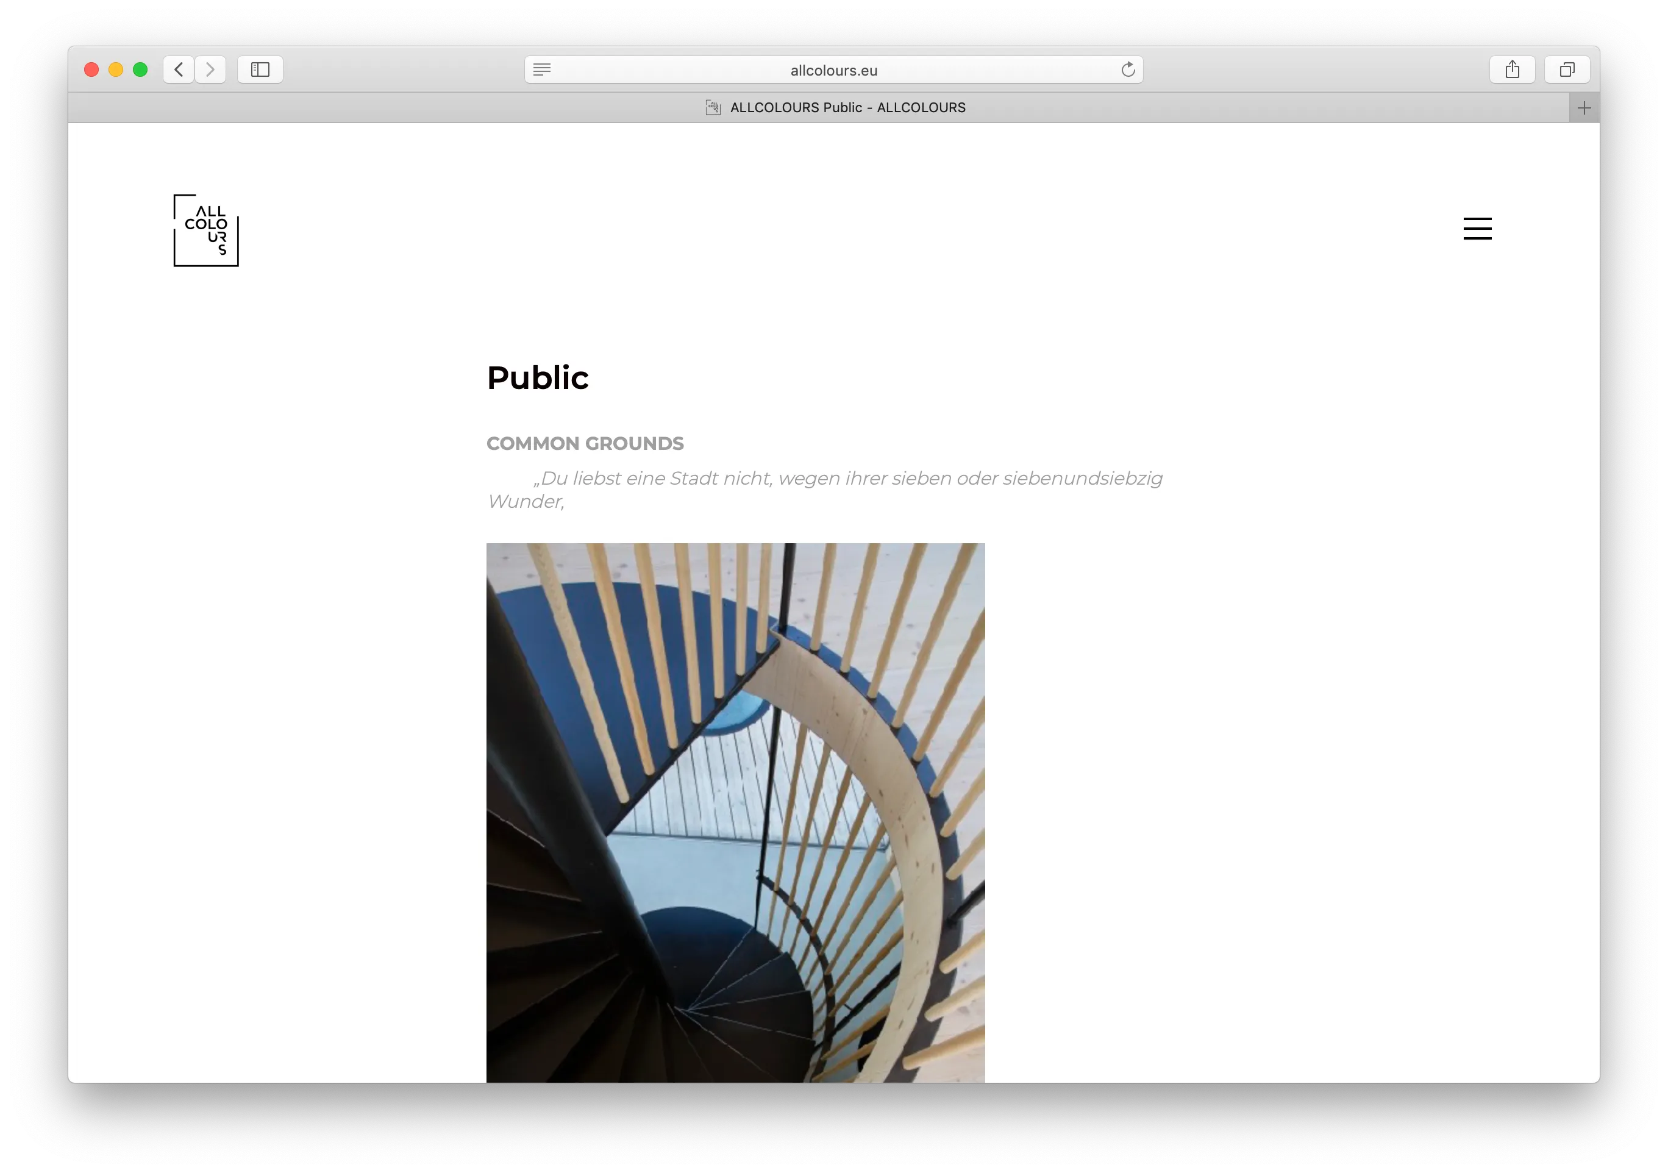Viewport: 1668px width, 1173px height.
Task: Add a new tab with plus button
Action: coord(1584,109)
